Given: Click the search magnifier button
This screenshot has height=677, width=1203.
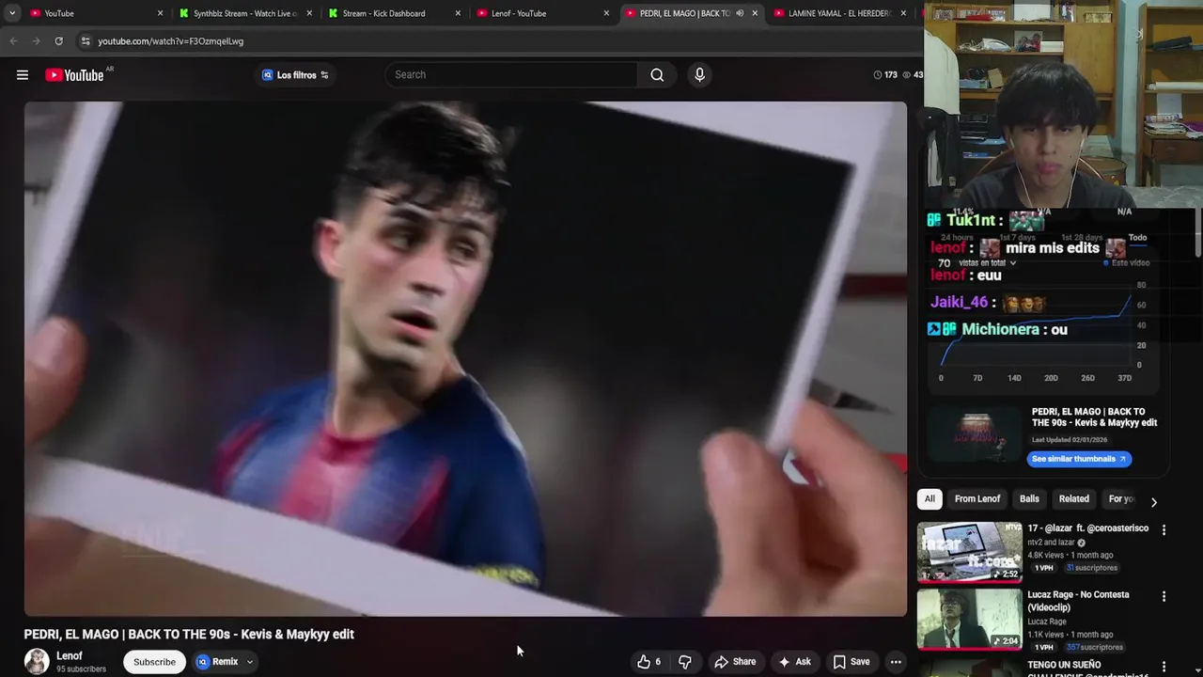Looking at the screenshot, I should click(657, 75).
